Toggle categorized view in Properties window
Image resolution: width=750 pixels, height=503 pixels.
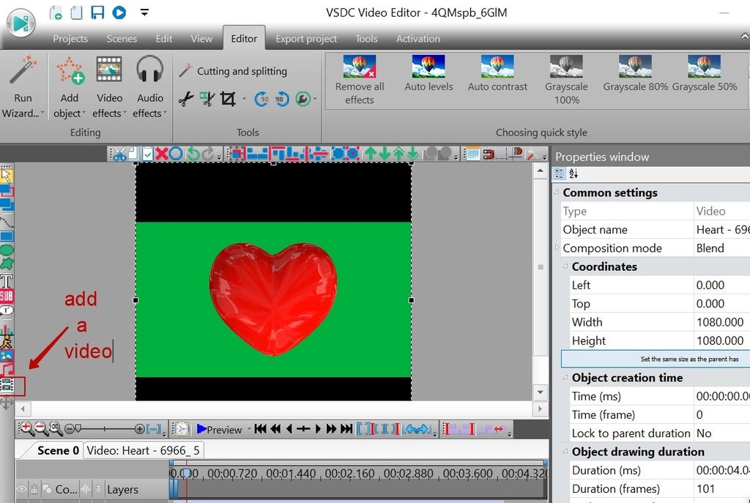[560, 174]
